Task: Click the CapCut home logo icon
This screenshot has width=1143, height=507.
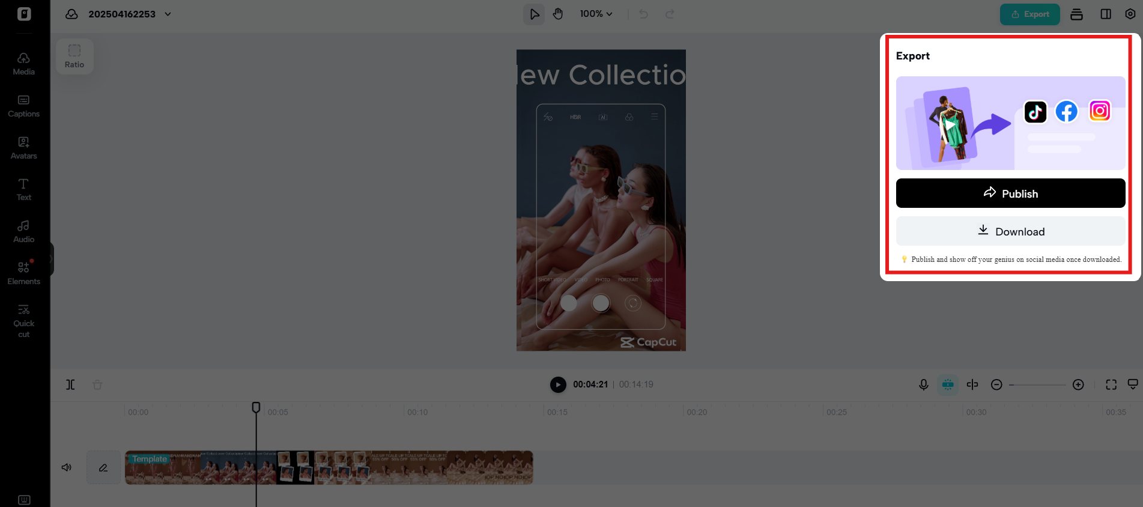Action: tap(24, 14)
